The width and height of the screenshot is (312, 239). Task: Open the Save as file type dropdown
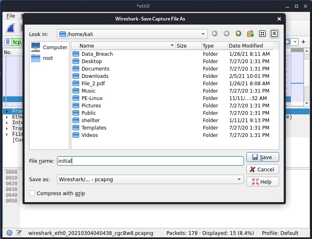tap(239, 179)
